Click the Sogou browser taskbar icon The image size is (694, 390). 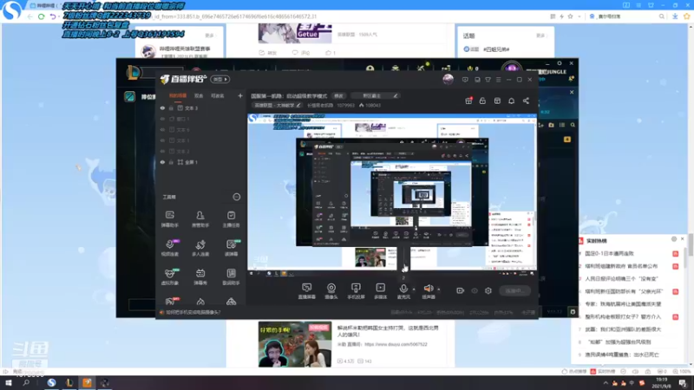coord(51,383)
